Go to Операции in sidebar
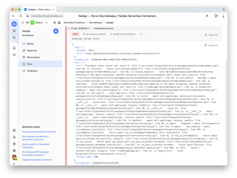 click(x=32, y=70)
